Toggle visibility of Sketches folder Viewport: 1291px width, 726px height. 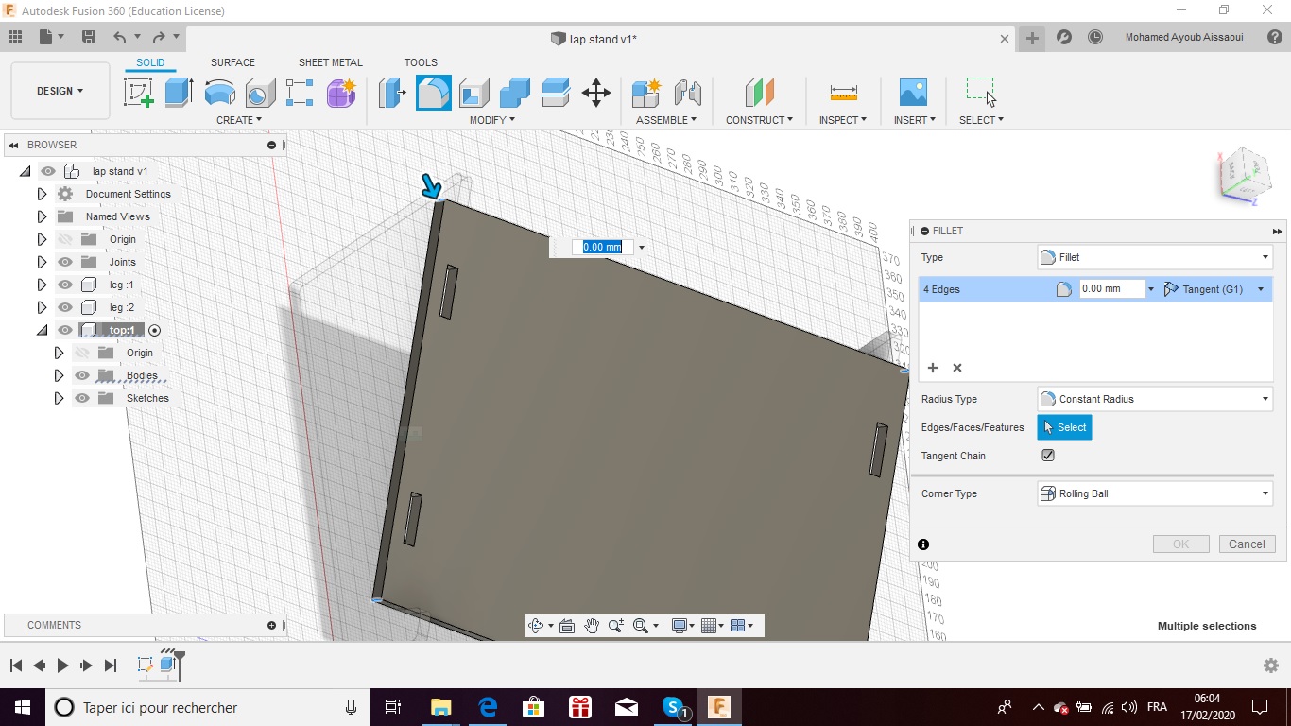click(82, 398)
